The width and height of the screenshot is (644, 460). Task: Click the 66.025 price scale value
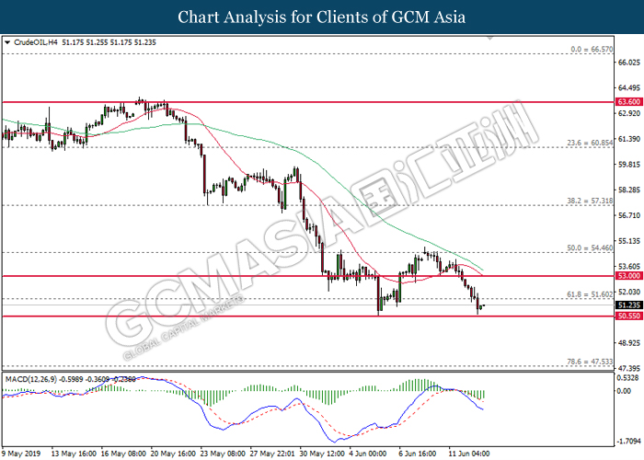628,63
